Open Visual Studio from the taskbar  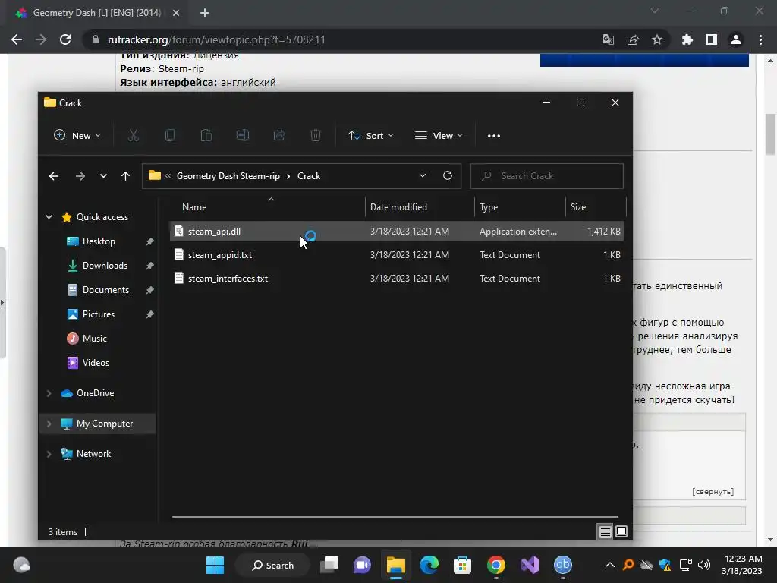click(x=529, y=565)
